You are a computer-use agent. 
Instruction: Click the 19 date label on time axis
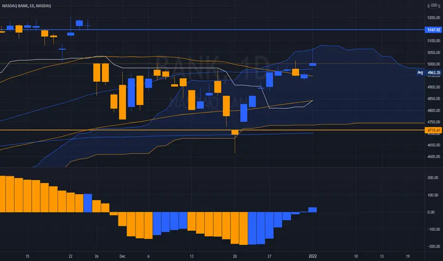click(x=408, y=256)
